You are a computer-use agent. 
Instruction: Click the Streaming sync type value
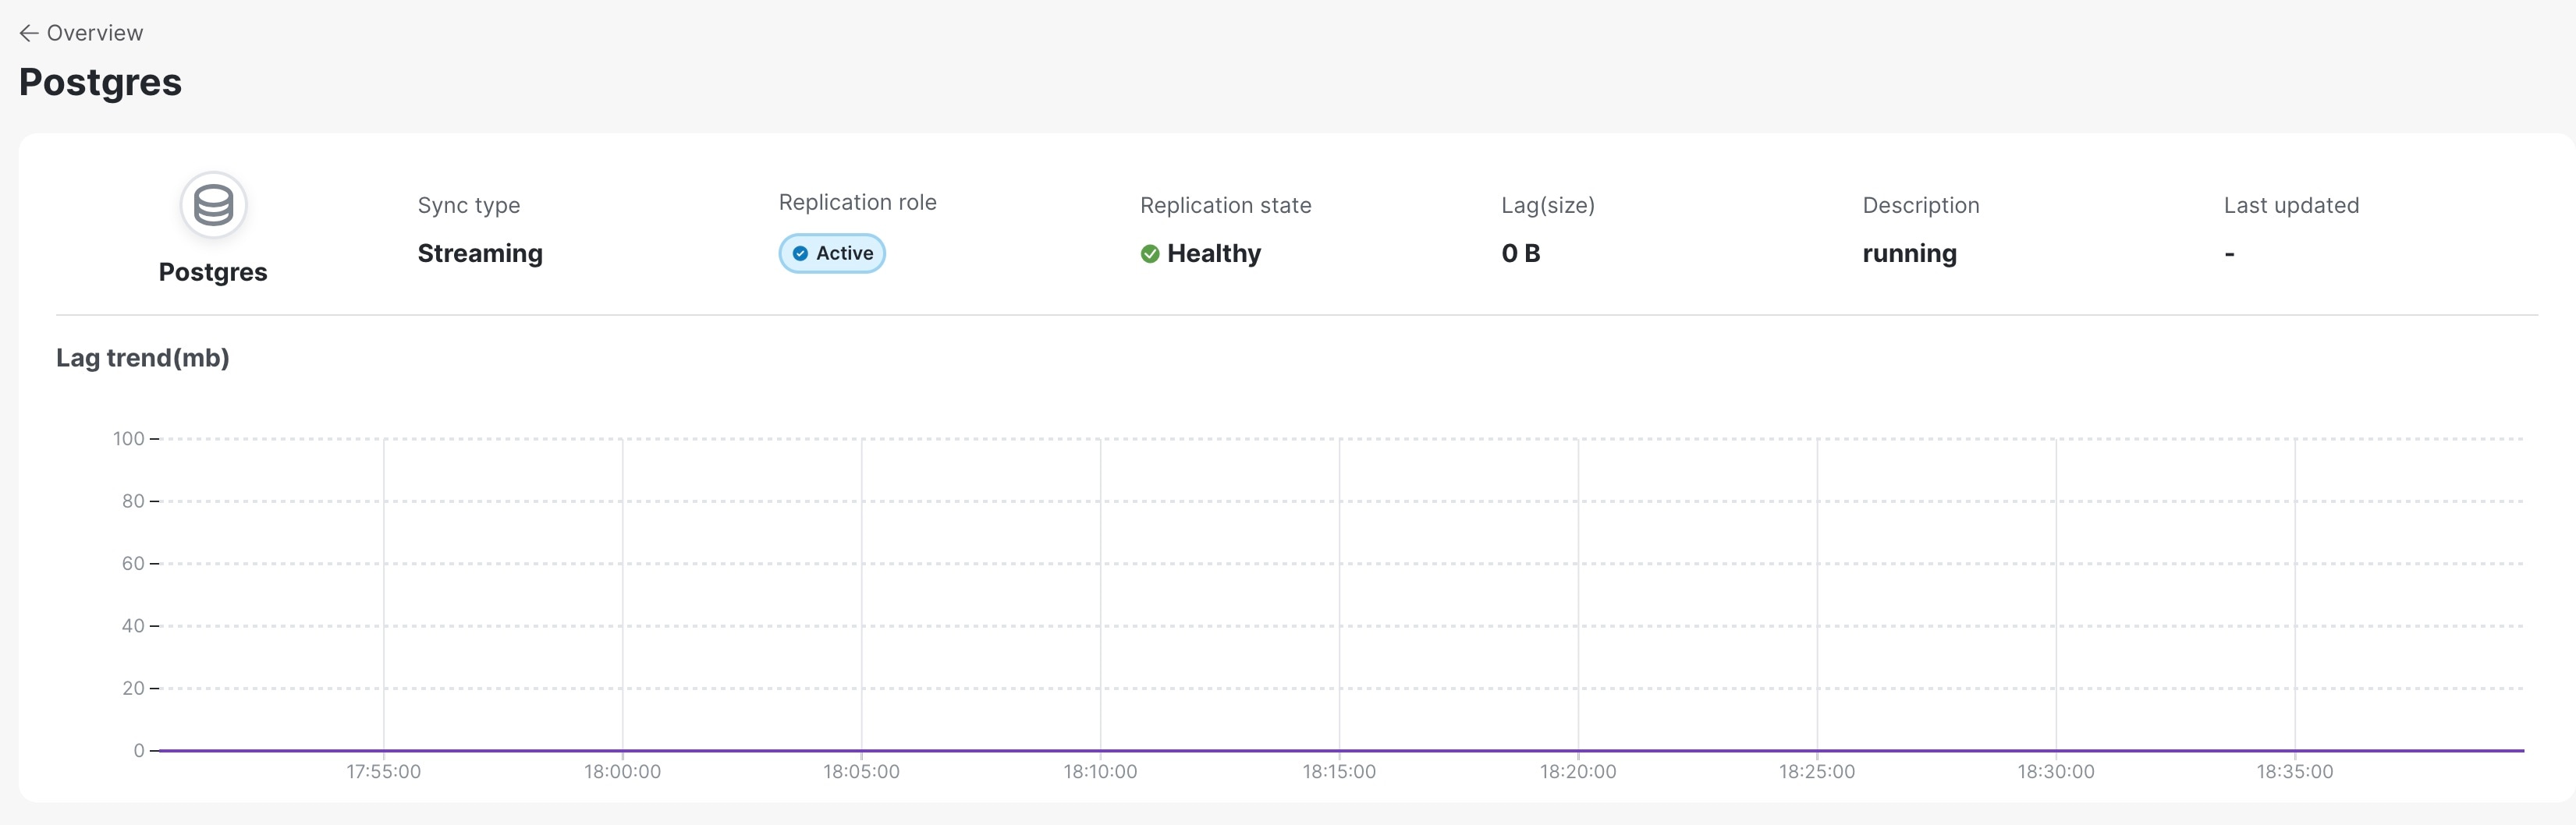[480, 253]
